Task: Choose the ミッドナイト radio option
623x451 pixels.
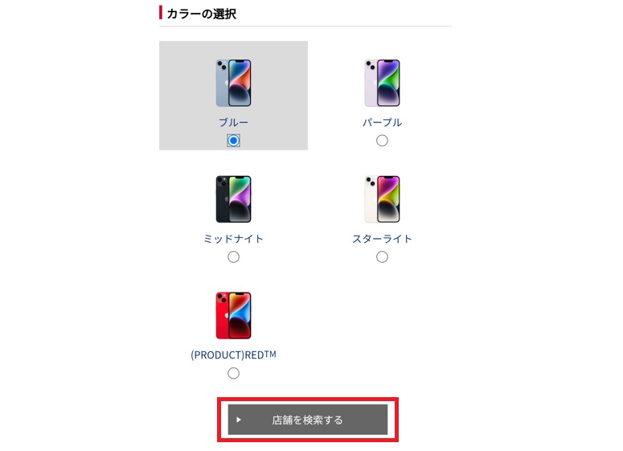Action: click(233, 257)
